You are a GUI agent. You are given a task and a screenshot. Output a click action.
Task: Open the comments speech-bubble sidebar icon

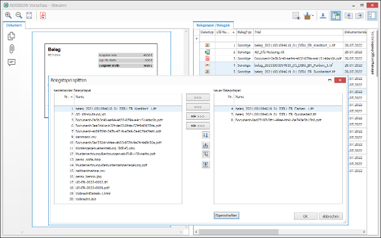tap(11, 62)
